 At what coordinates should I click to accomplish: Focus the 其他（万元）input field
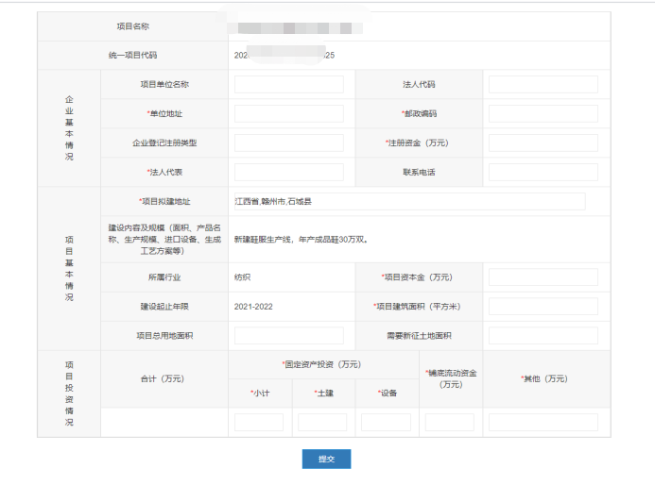pos(543,423)
